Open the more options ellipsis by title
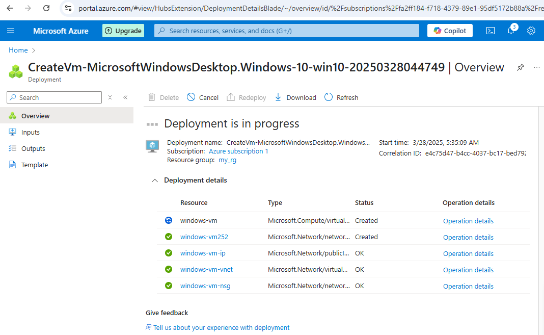The width and height of the screenshot is (544, 335). [x=537, y=67]
